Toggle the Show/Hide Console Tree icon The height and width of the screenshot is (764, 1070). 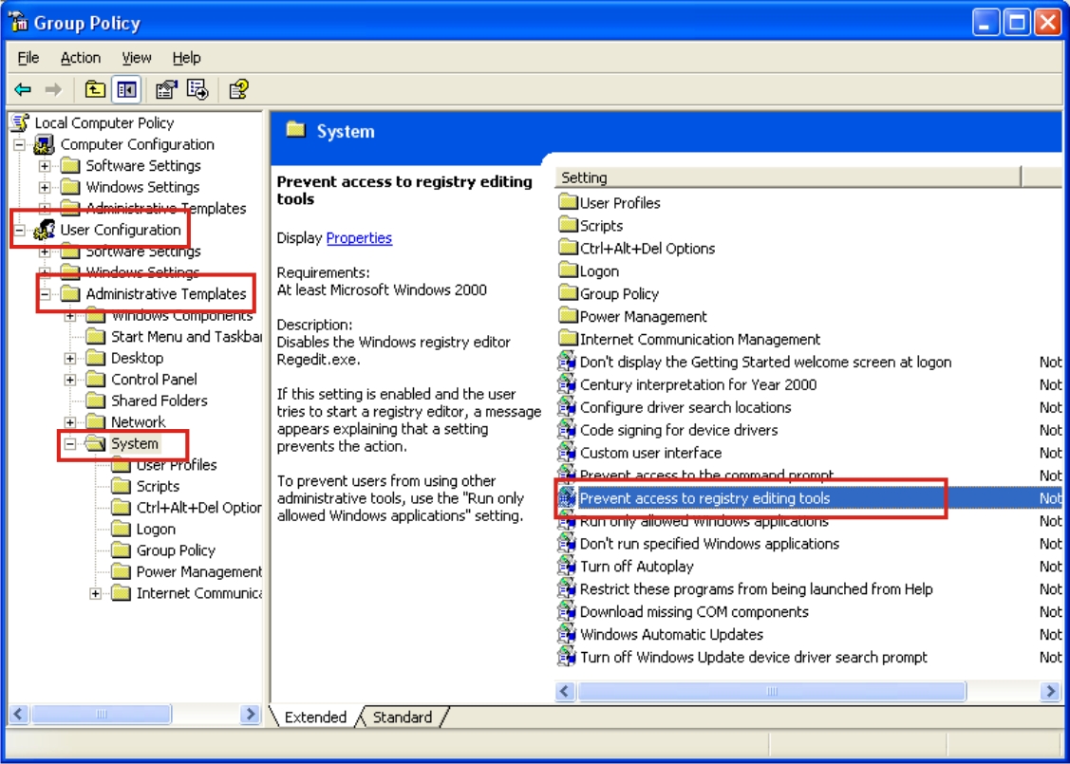click(x=127, y=89)
